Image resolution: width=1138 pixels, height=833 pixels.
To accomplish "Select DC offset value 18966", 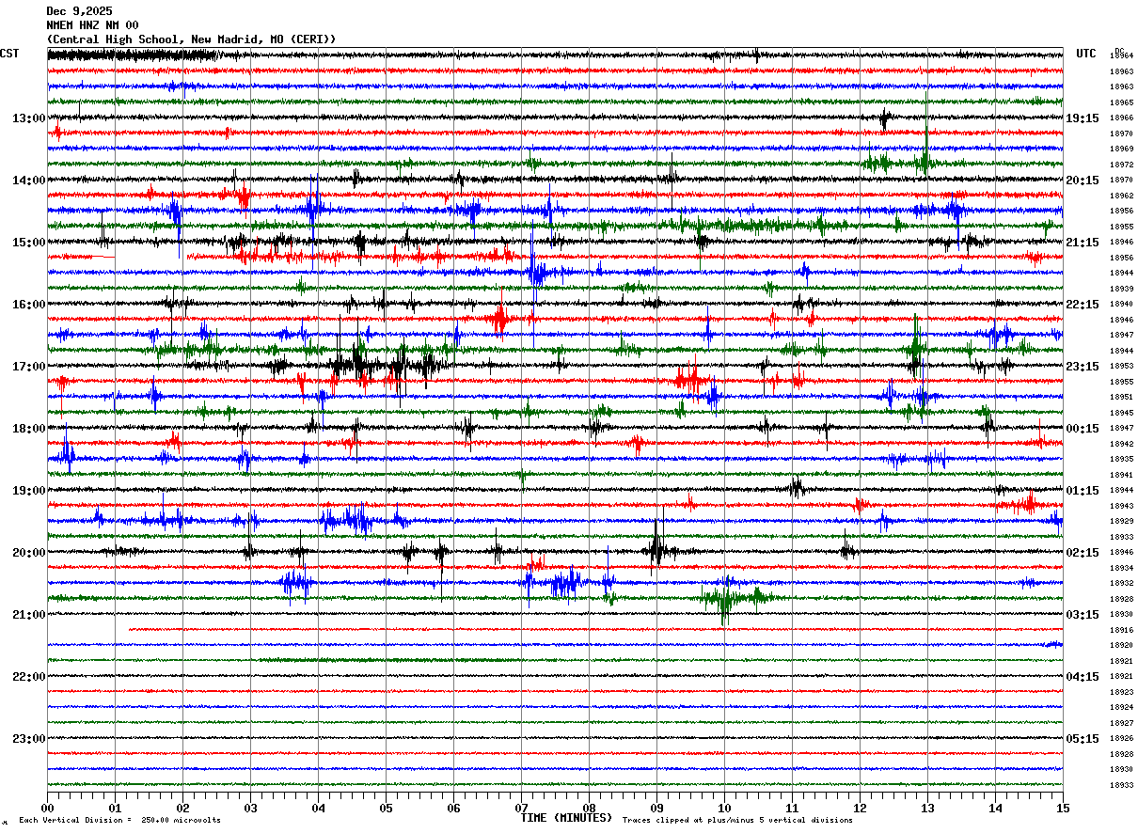I will 1121,118.
